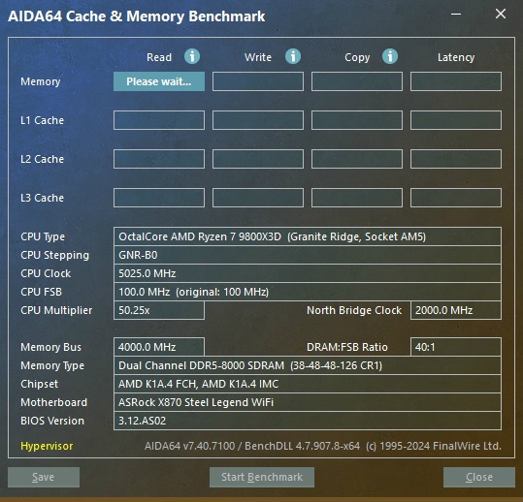Click the L3 Cache Write result box

[258, 198]
